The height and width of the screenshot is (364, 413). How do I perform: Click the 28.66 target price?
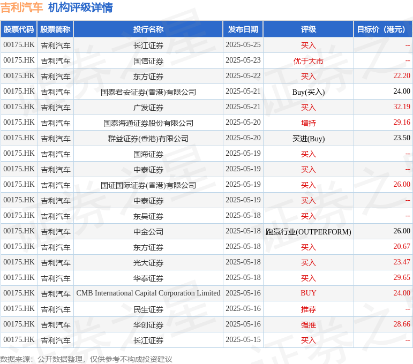pos(402,324)
